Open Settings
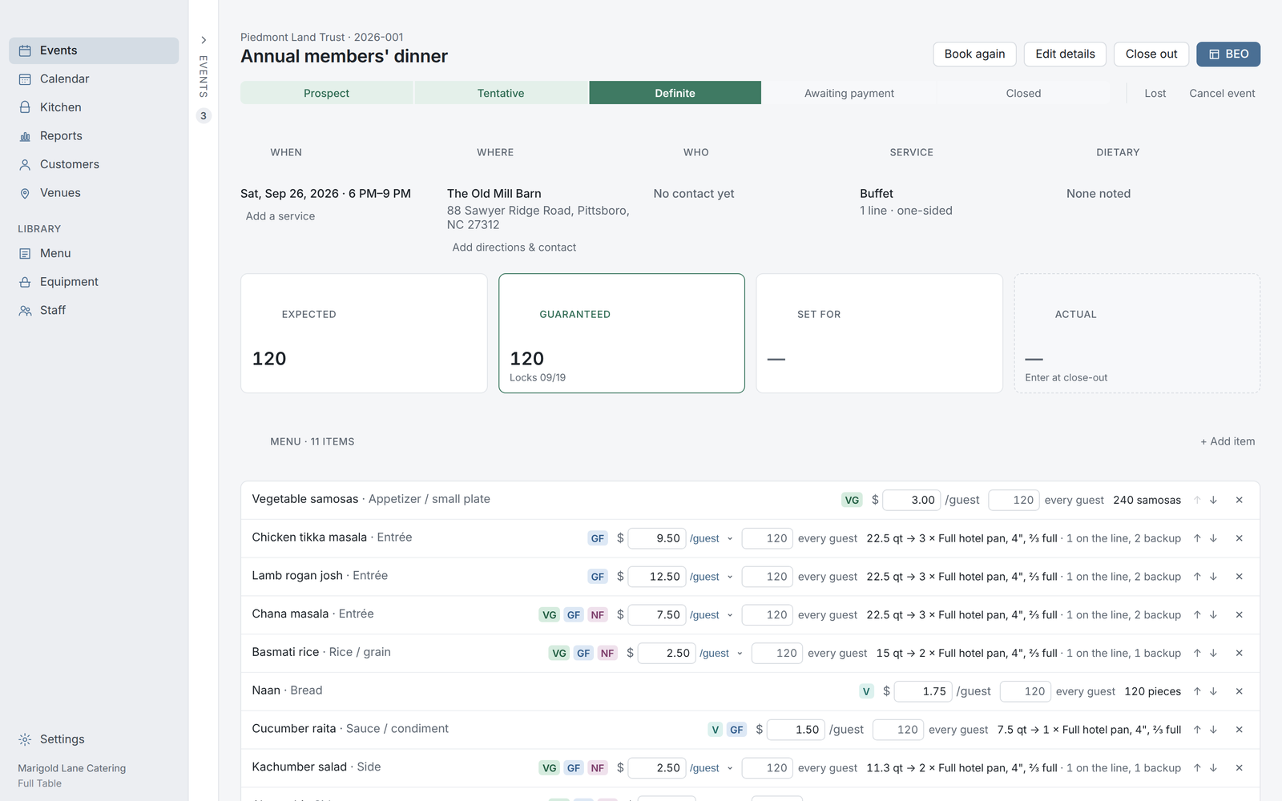 [94, 739]
